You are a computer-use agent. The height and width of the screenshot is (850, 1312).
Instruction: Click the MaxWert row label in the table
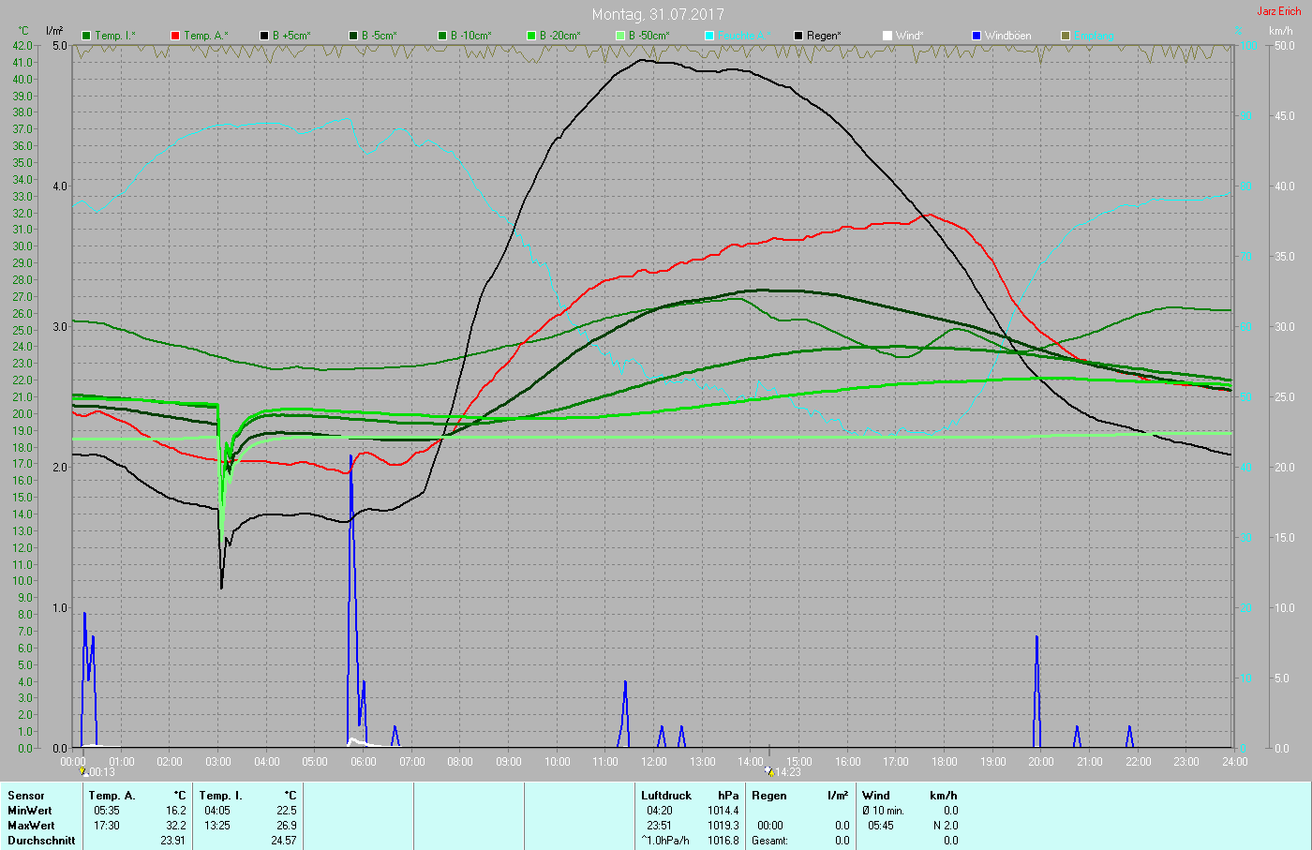[31, 826]
